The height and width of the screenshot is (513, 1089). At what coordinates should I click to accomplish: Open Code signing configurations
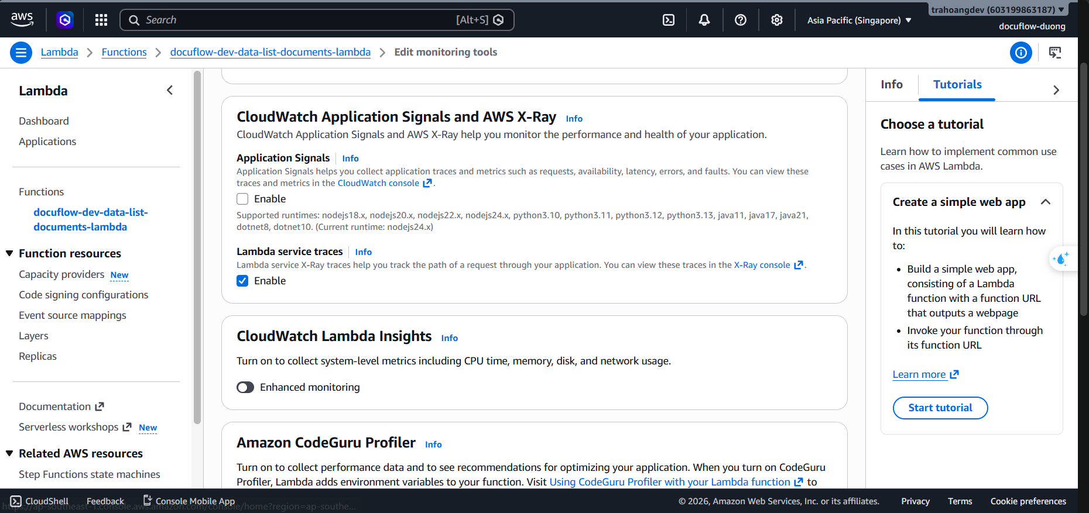pos(84,295)
